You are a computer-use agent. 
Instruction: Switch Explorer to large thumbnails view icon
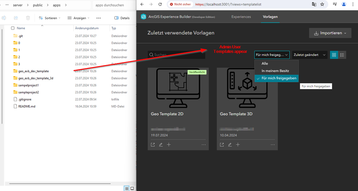pos(132,188)
